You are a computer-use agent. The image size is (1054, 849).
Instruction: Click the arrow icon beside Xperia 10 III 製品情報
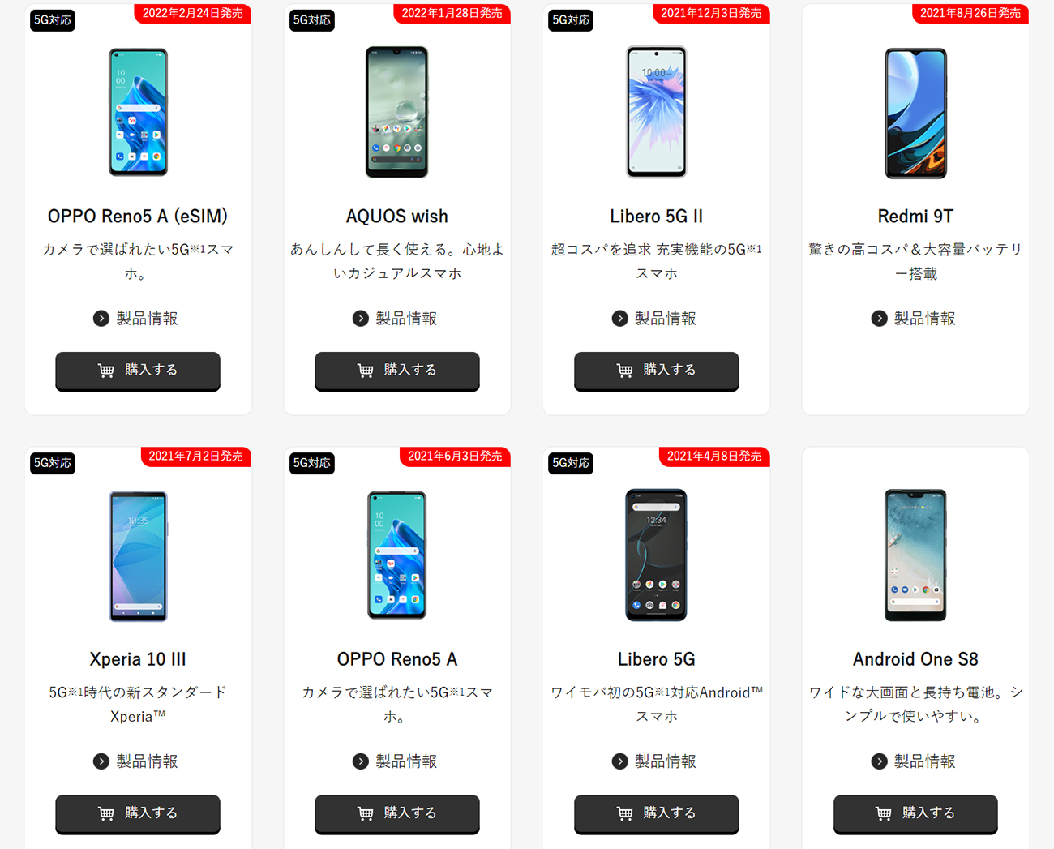pos(101,761)
